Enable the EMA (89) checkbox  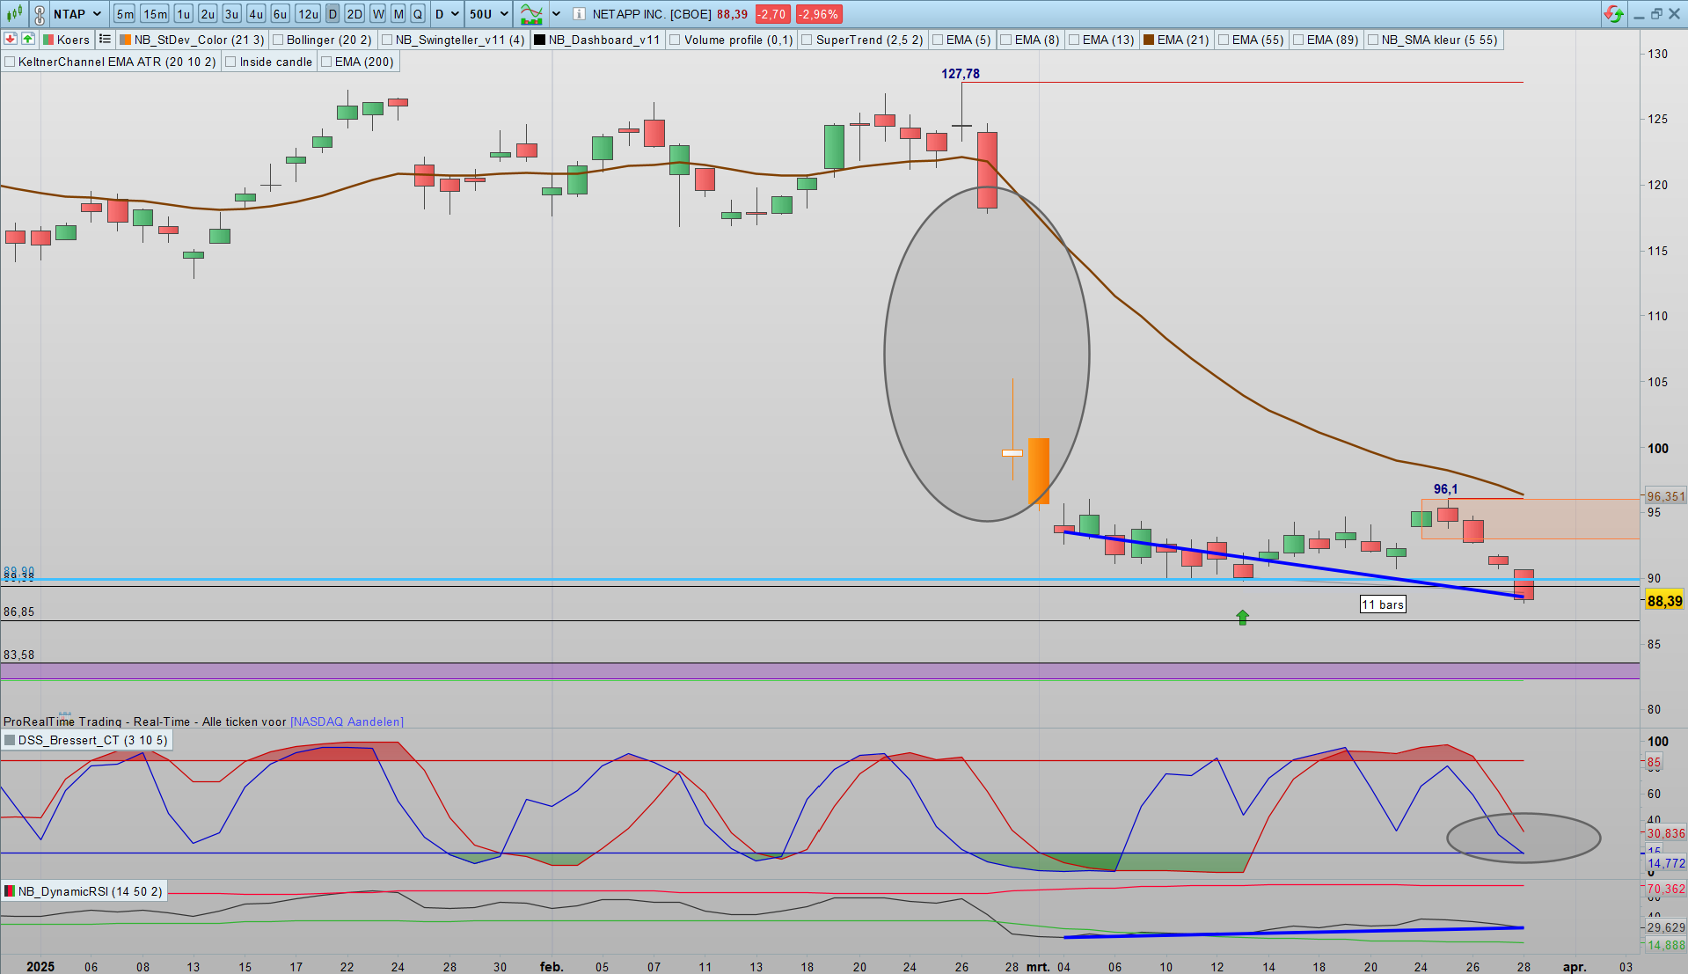pos(1298,40)
